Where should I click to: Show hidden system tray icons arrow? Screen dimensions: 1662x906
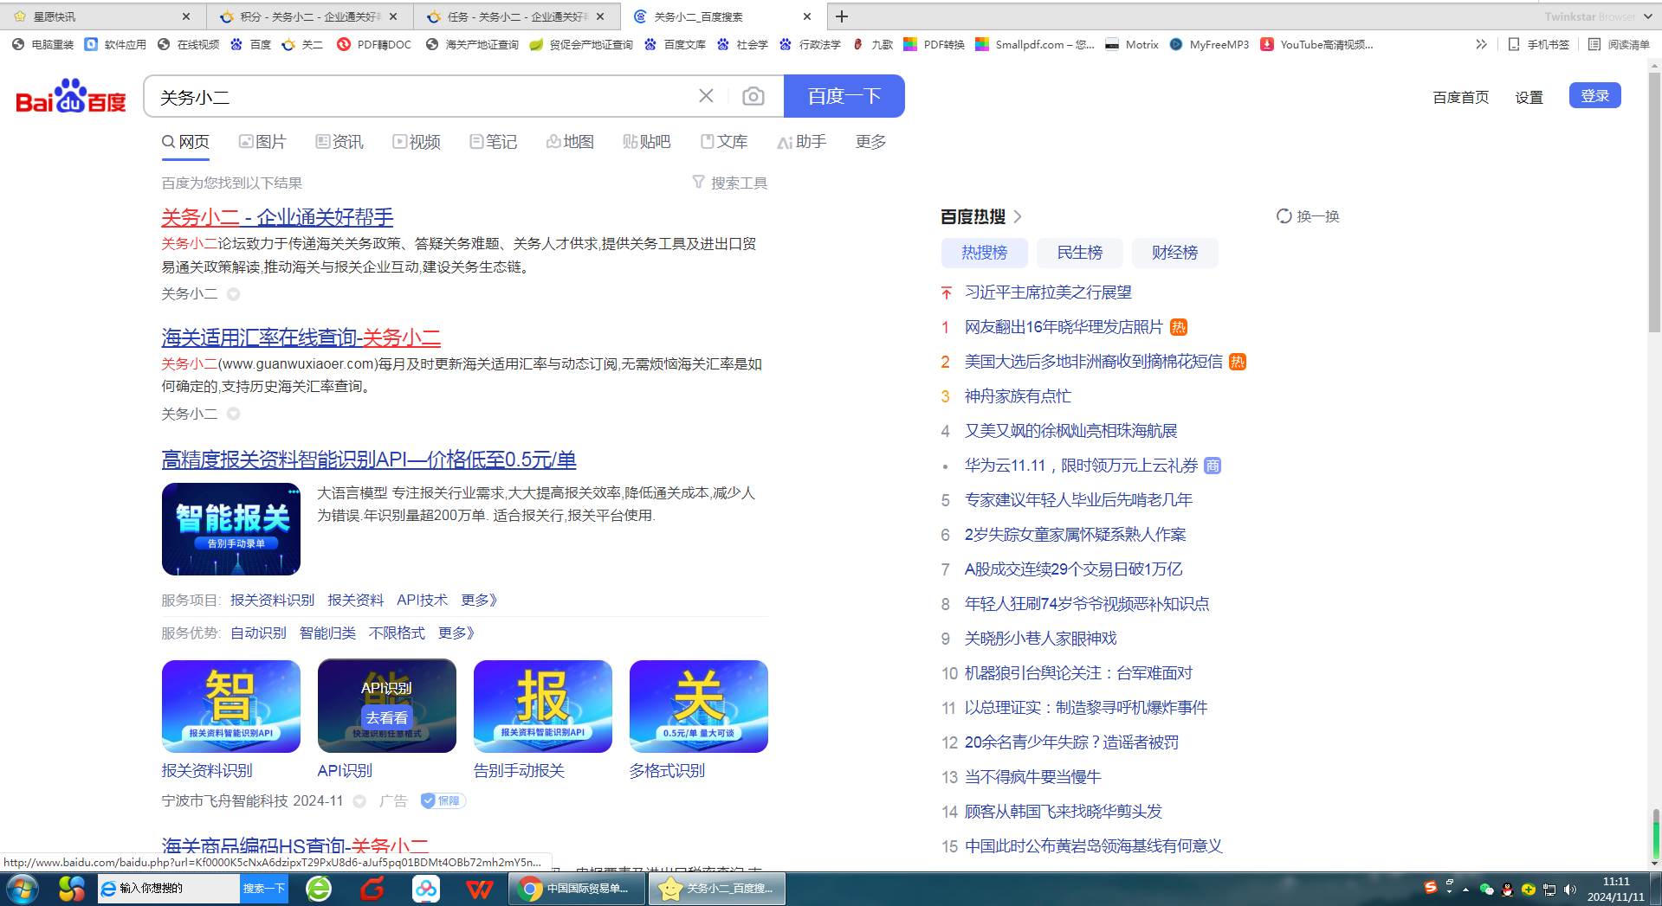1465,890
